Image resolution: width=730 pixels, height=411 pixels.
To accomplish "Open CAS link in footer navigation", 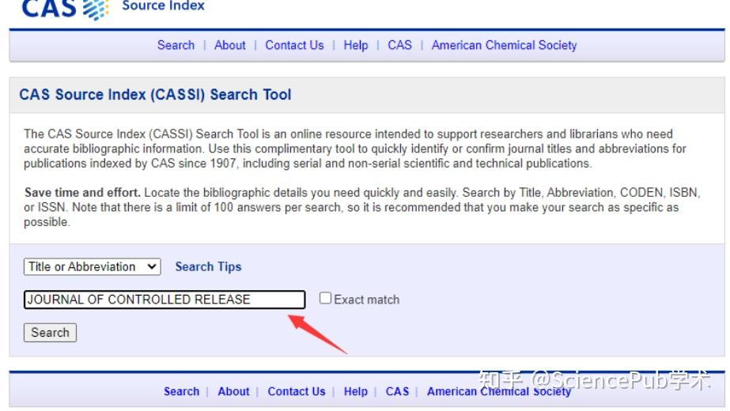I will click(397, 391).
